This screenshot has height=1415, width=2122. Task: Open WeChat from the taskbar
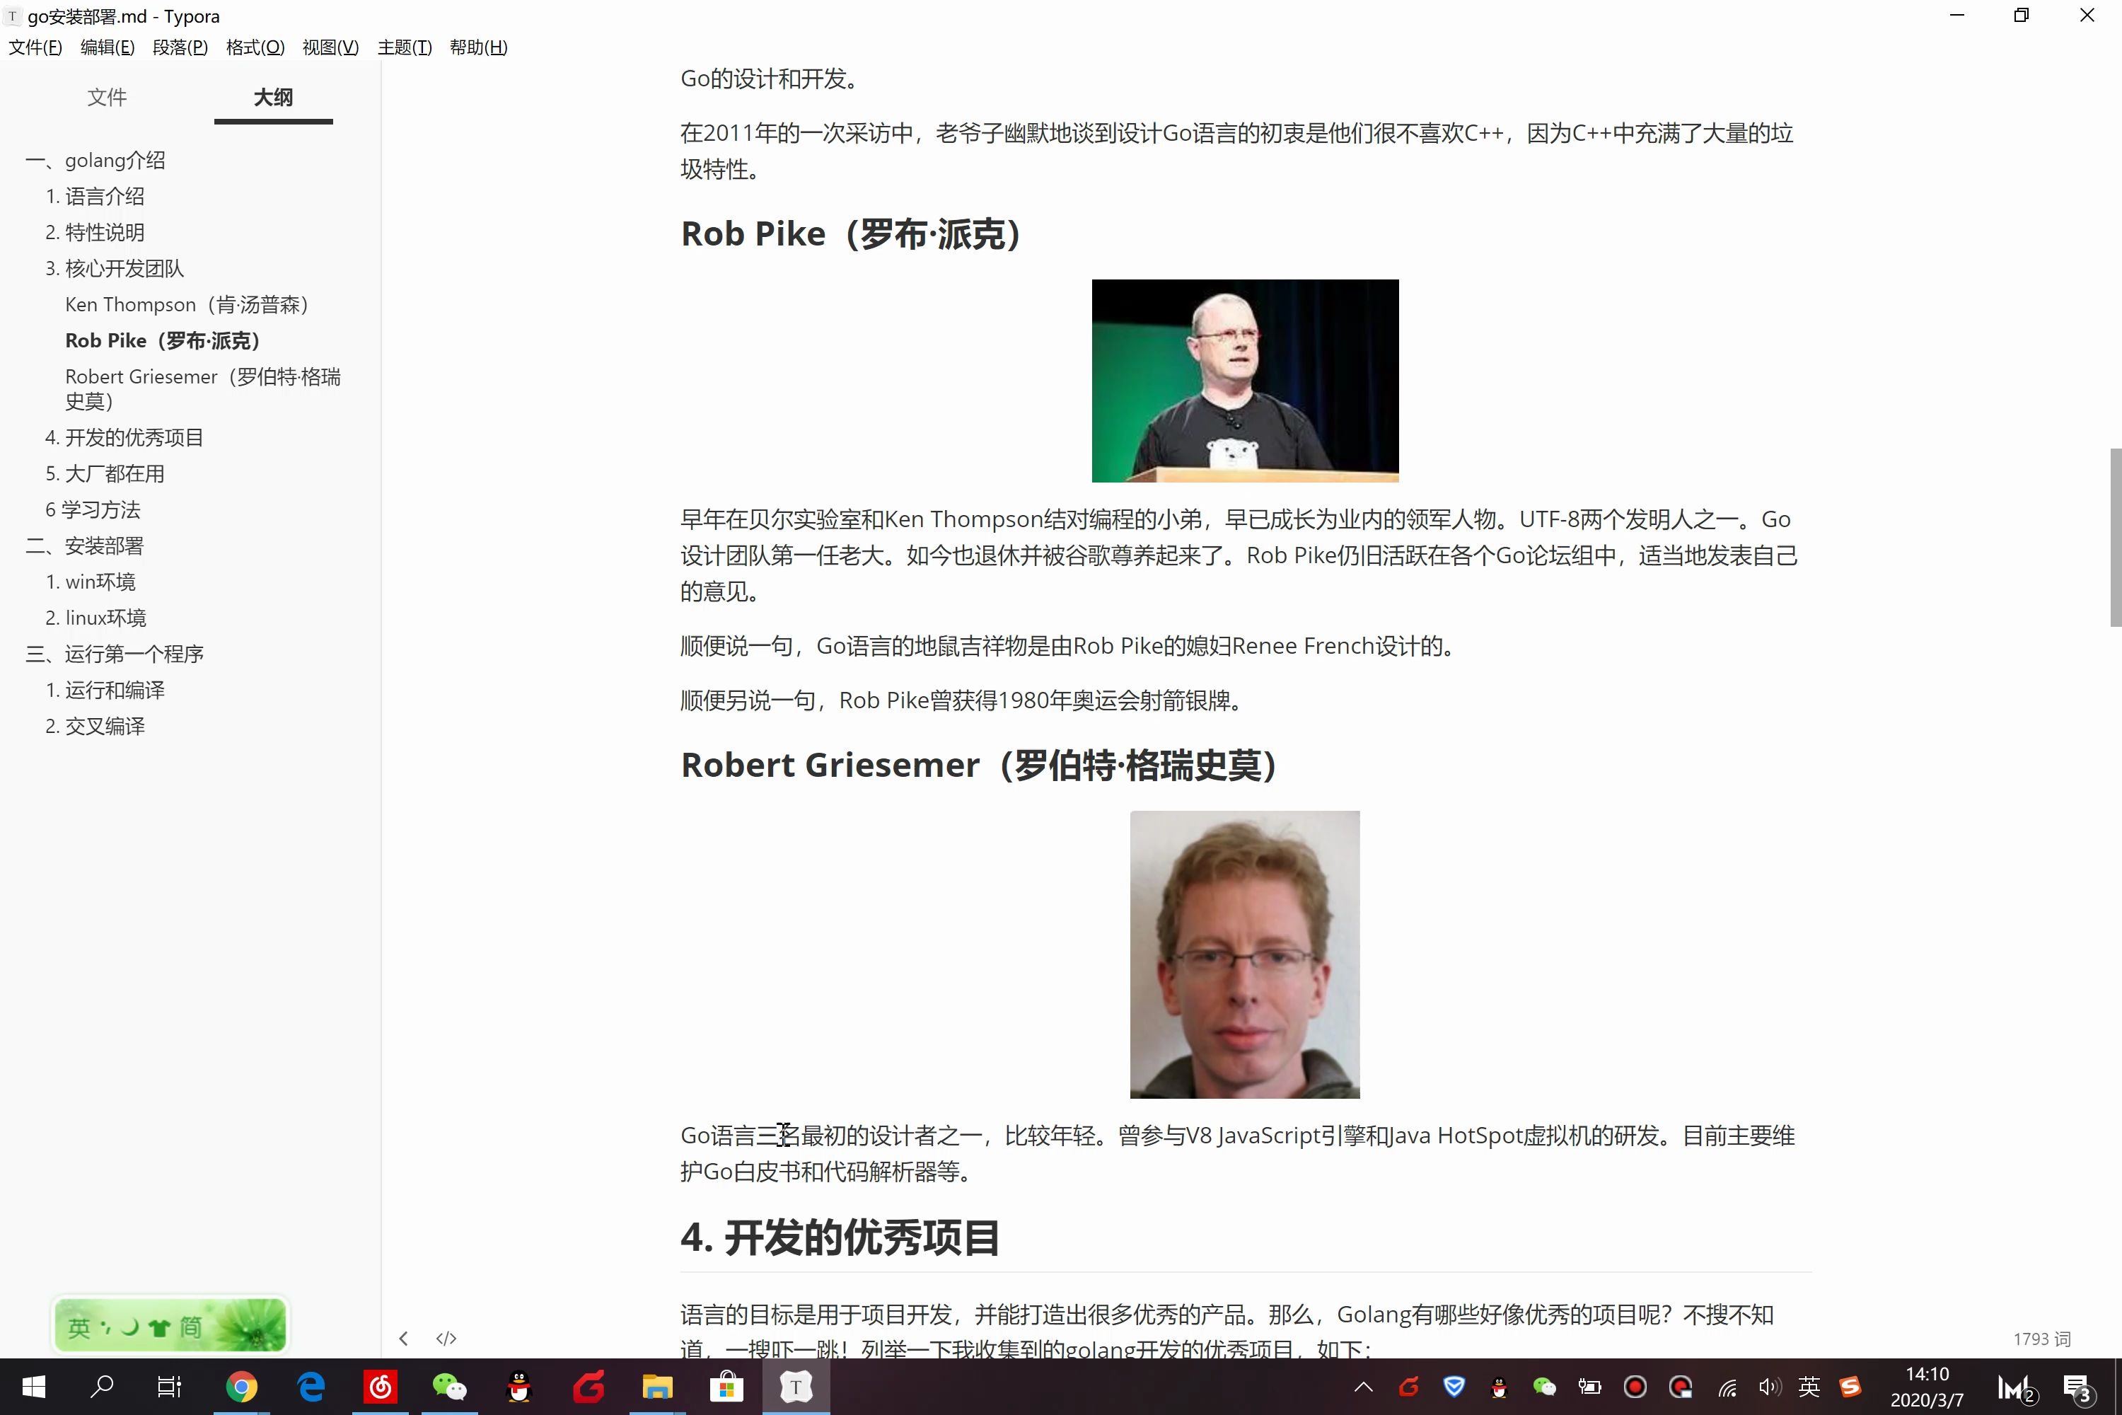point(449,1387)
